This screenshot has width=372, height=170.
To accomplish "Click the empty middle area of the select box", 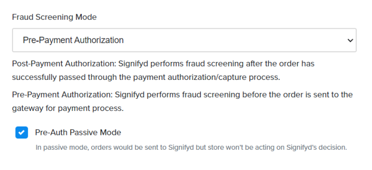I will (x=235, y=40).
